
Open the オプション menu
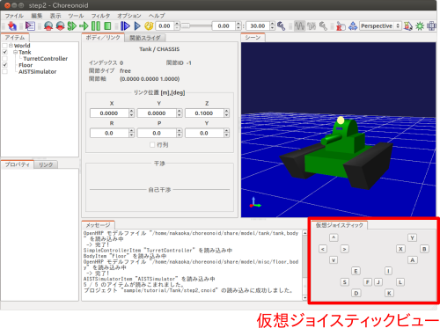(x=129, y=16)
